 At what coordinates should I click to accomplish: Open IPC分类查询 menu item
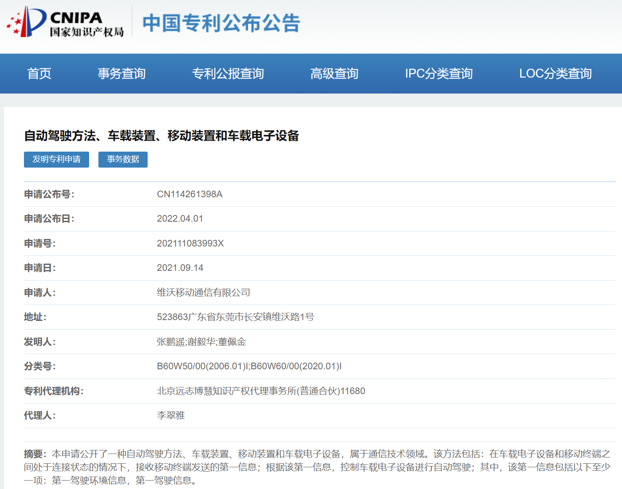[x=438, y=74]
